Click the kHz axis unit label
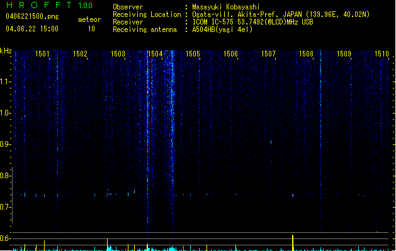 coord(6,51)
